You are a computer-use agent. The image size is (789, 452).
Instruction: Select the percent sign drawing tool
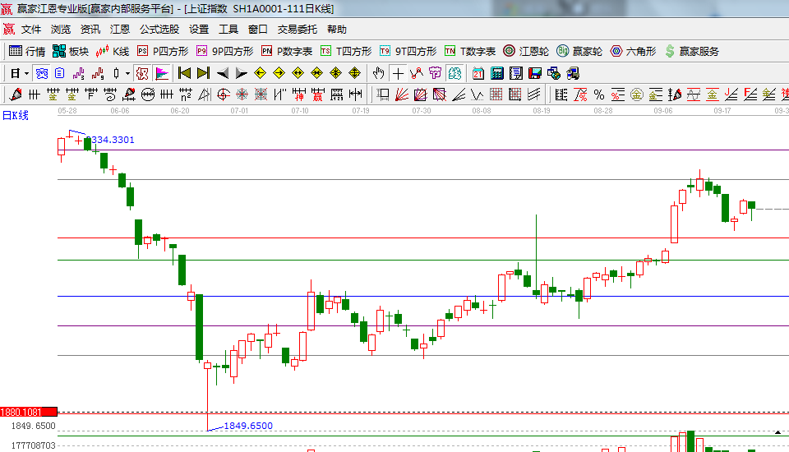pyautogui.click(x=598, y=95)
